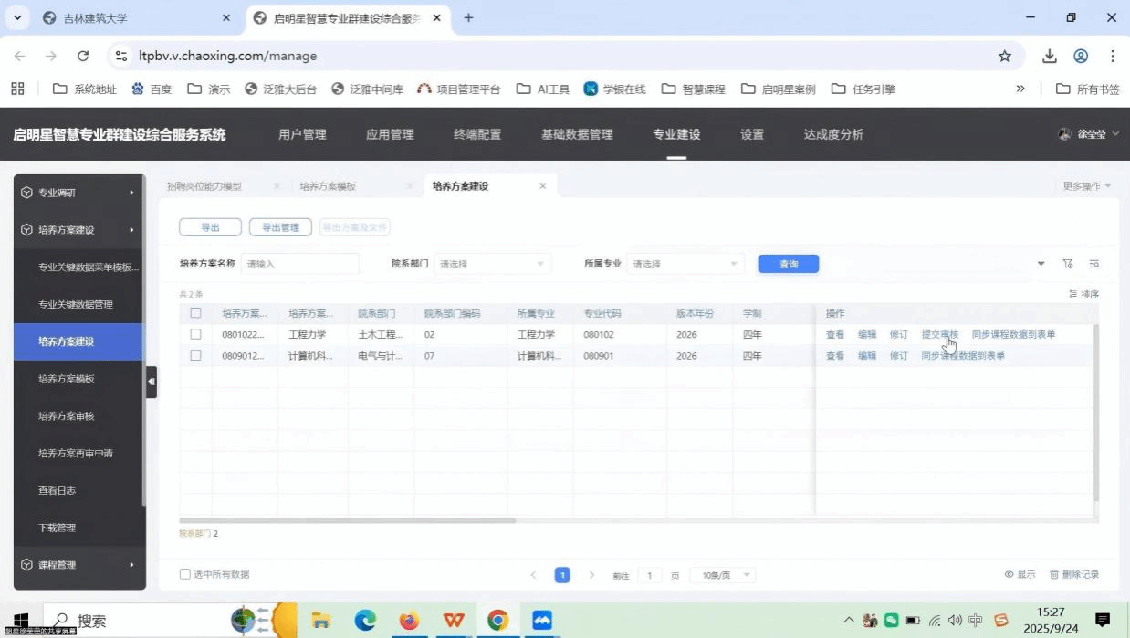
Task: Close the 培养方案建设 page tab
Action: point(542,186)
